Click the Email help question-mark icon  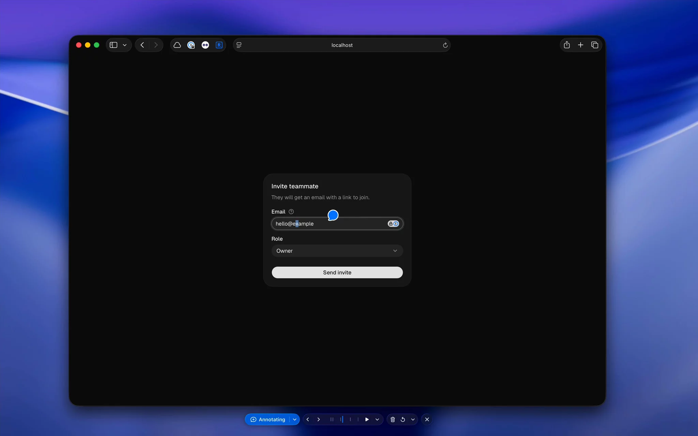point(291,212)
